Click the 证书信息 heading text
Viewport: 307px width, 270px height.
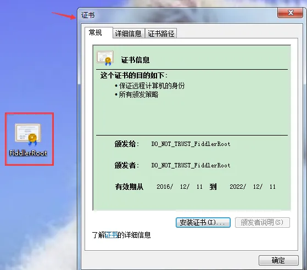point(135,60)
